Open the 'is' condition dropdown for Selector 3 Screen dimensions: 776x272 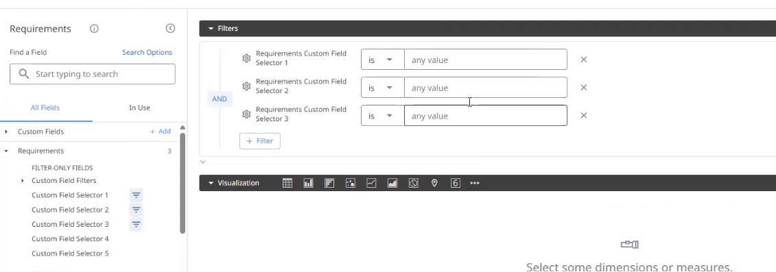pyautogui.click(x=383, y=116)
